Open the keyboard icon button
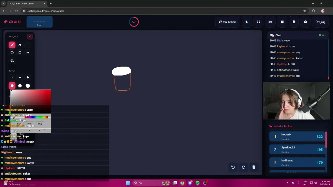 (270, 22)
